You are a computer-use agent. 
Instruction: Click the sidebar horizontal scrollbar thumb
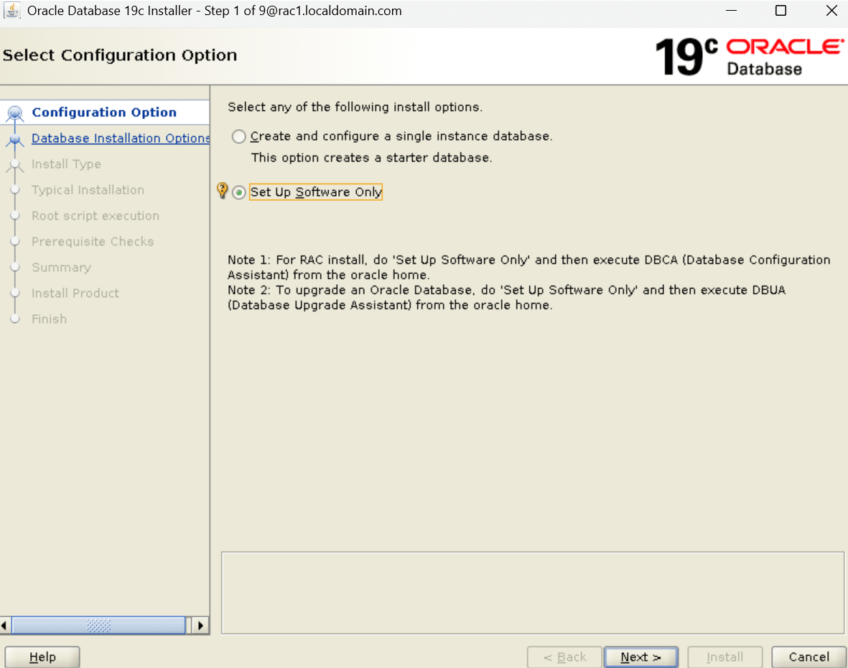(x=98, y=625)
